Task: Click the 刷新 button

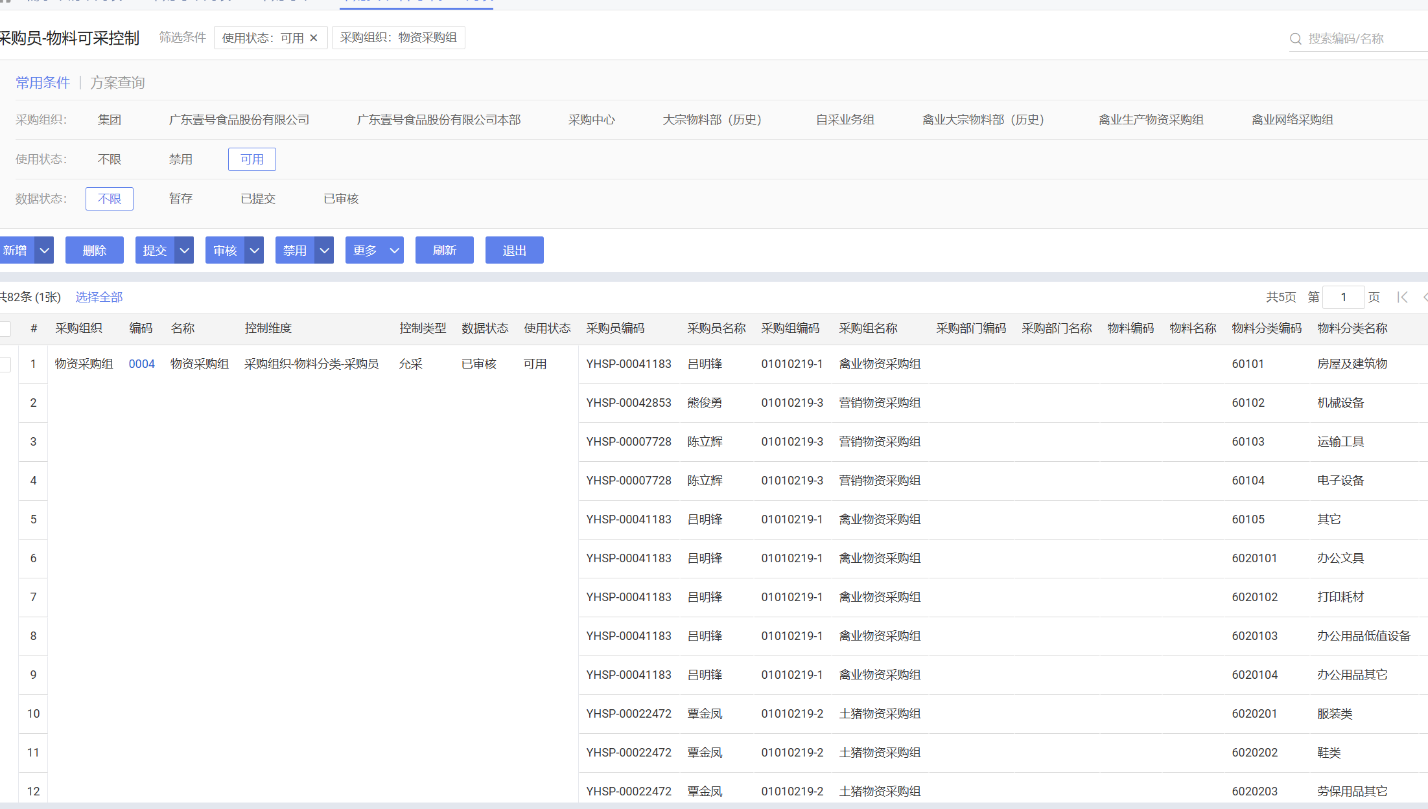Action: pos(444,251)
